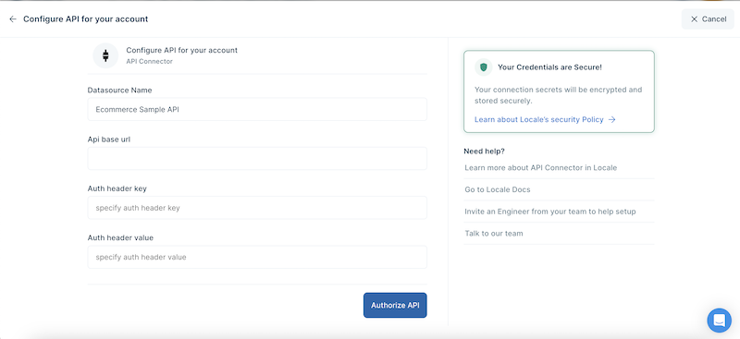The image size is (740, 339).
Task: Go back using the left arrow icon
Action: click(13, 18)
